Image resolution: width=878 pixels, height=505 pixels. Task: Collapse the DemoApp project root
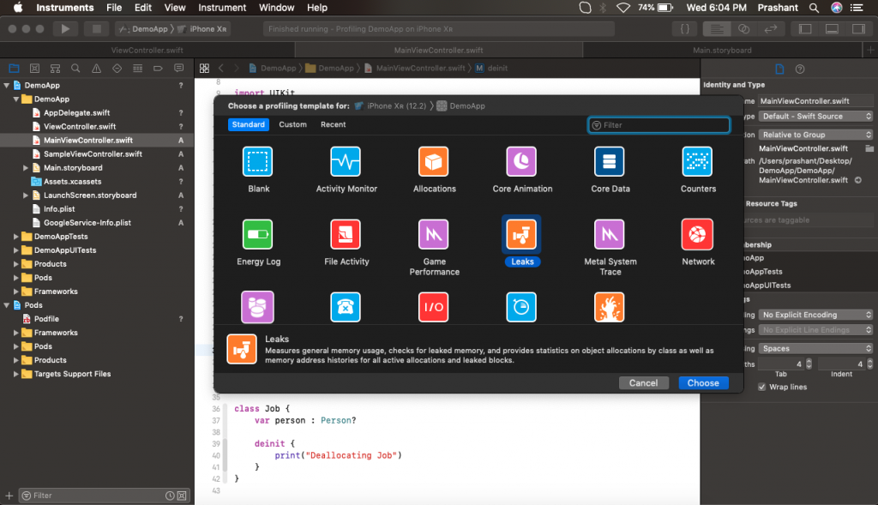[7, 86]
